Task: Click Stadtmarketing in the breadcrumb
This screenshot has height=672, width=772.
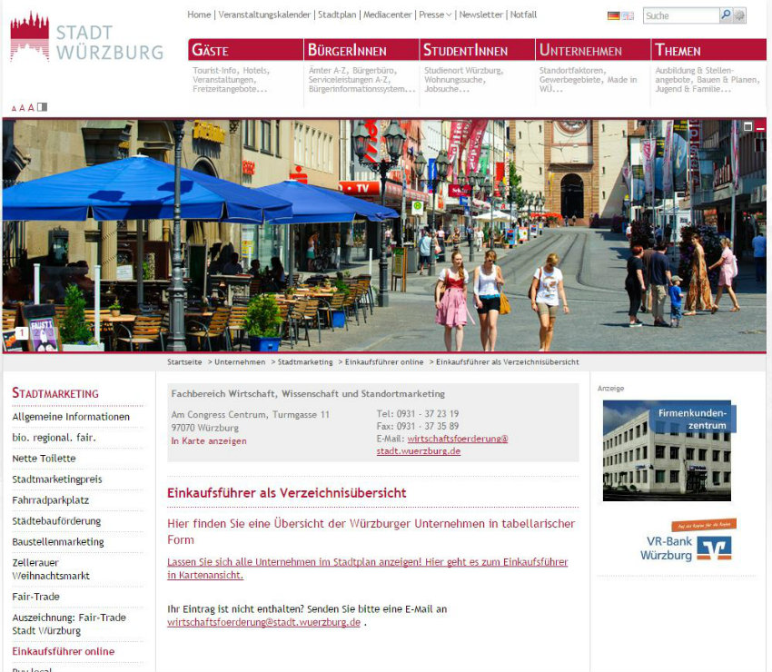Action: tap(305, 361)
